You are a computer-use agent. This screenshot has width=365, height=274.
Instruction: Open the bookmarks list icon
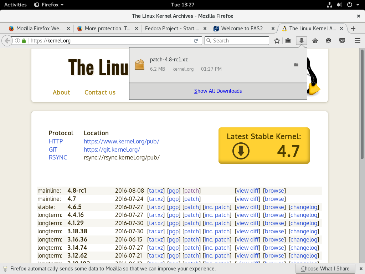[x=288, y=41]
